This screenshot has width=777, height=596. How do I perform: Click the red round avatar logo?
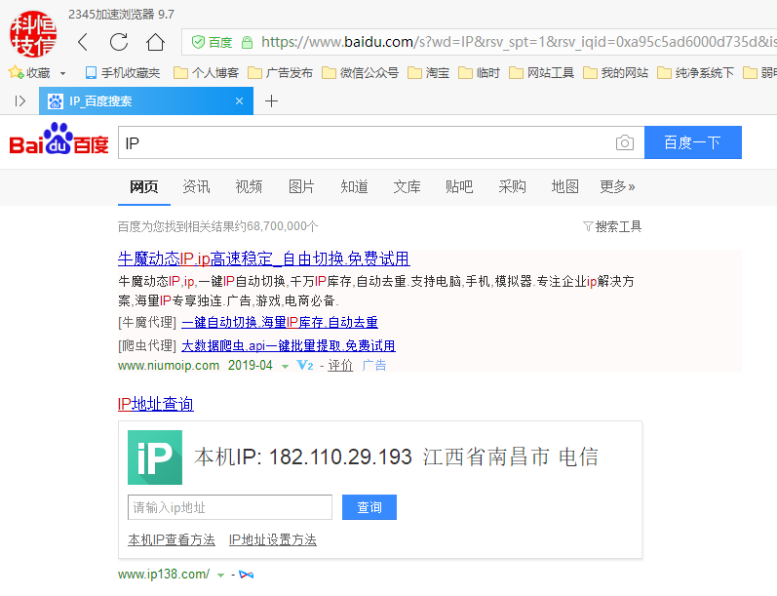coord(33,34)
